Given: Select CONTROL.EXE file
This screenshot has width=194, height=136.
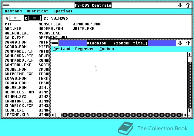Looking at the screenshot, I should [x=18, y=65].
